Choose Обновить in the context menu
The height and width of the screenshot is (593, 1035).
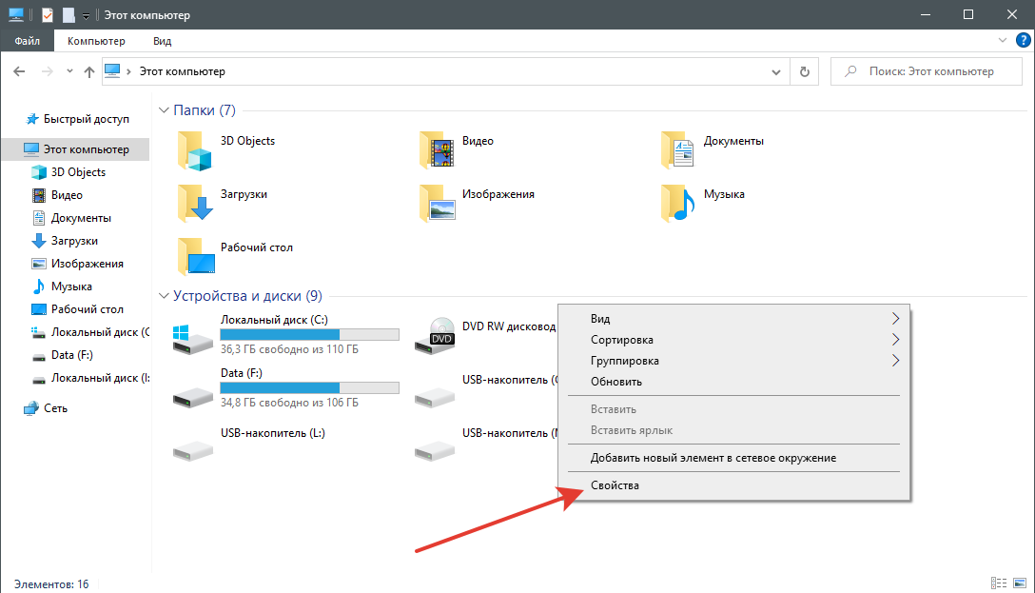(734, 382)
